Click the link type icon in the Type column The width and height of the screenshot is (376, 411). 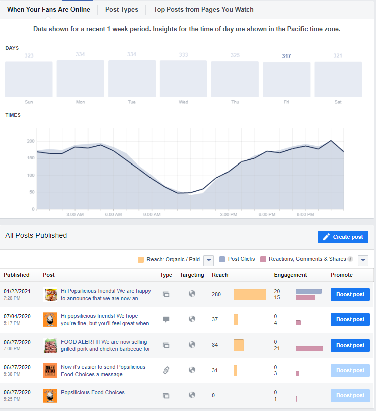point(166,370)
